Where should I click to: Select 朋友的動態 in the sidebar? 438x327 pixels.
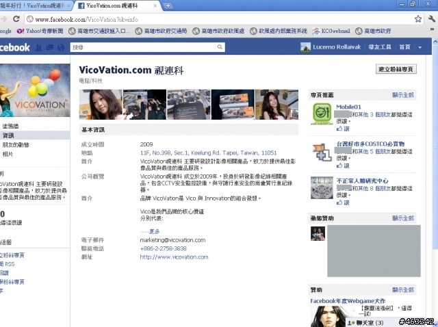click(16, 144)
